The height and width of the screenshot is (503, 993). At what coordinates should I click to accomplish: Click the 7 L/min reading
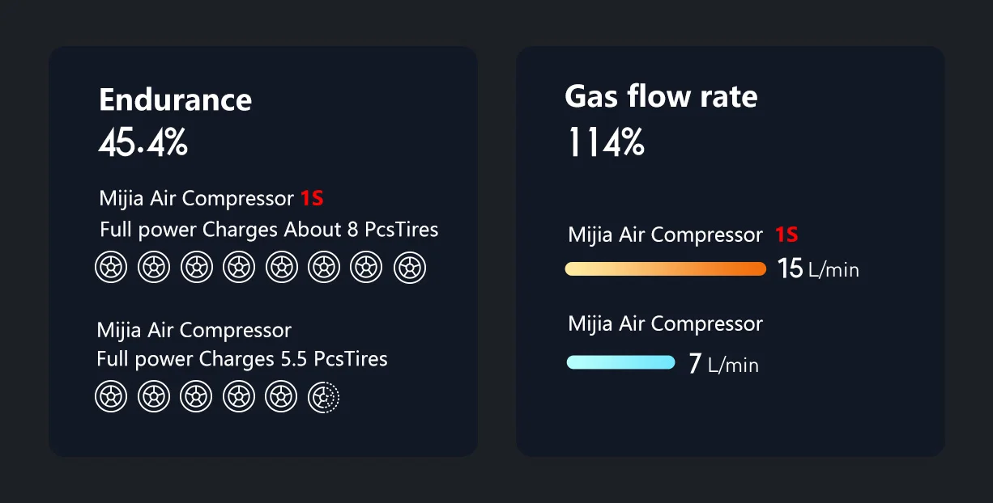click(x=723, y=364)
